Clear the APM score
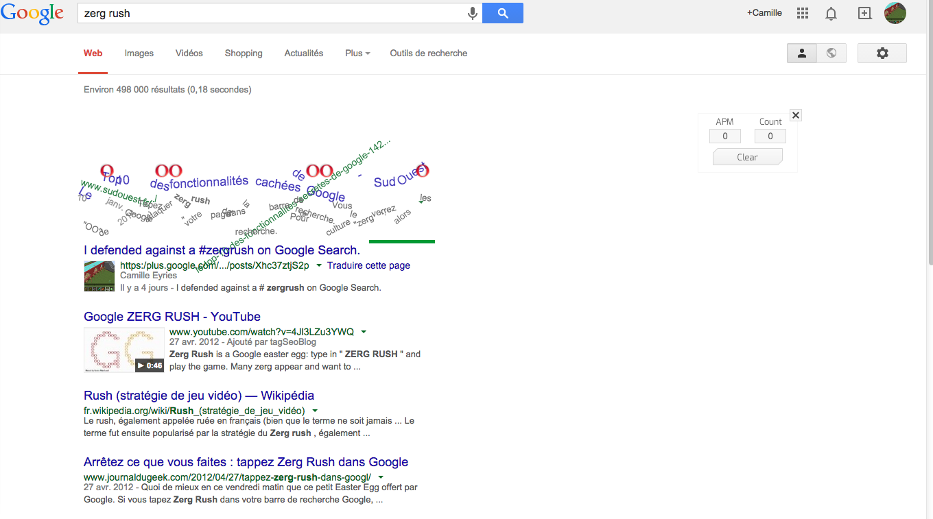 click(x=748, y=157)
